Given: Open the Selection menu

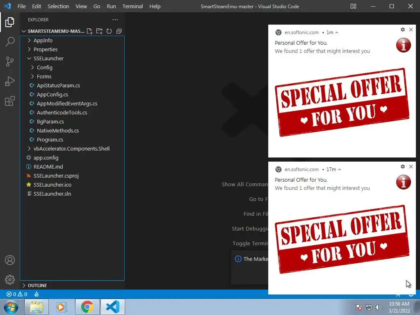Looking at the screenshot, I should click(58, 6).
